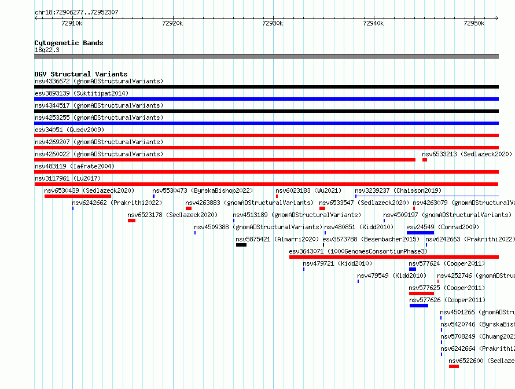The width and height of the screenshot is (515, 389).
Task: Click the right arrow of the coordinate ruler
Action: pyautogui.click(x=496, y=19)
